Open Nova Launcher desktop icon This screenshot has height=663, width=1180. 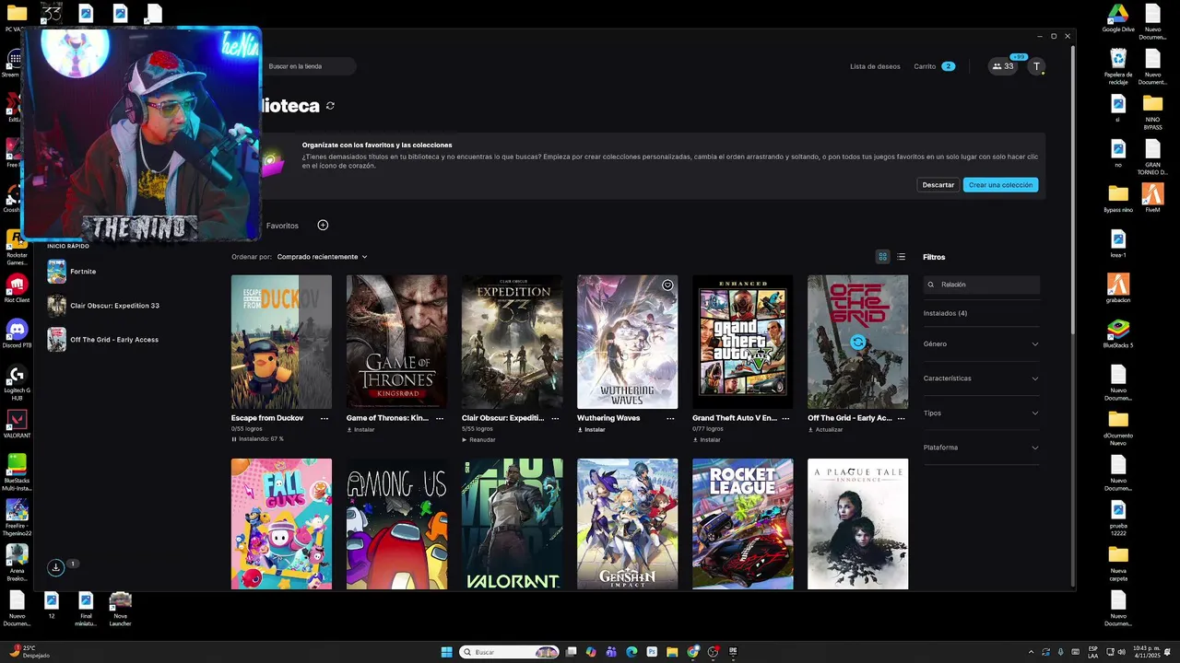(120, 609)
